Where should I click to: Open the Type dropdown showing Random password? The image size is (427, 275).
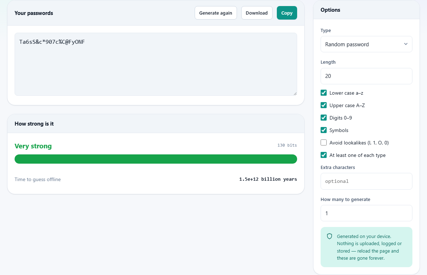367,44
